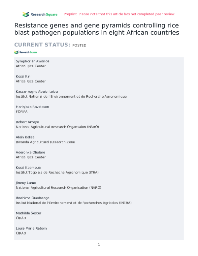Viewport: 198px width, 256px height.
Task: Click author Mathilde Sester
Action: pos(28,213)
